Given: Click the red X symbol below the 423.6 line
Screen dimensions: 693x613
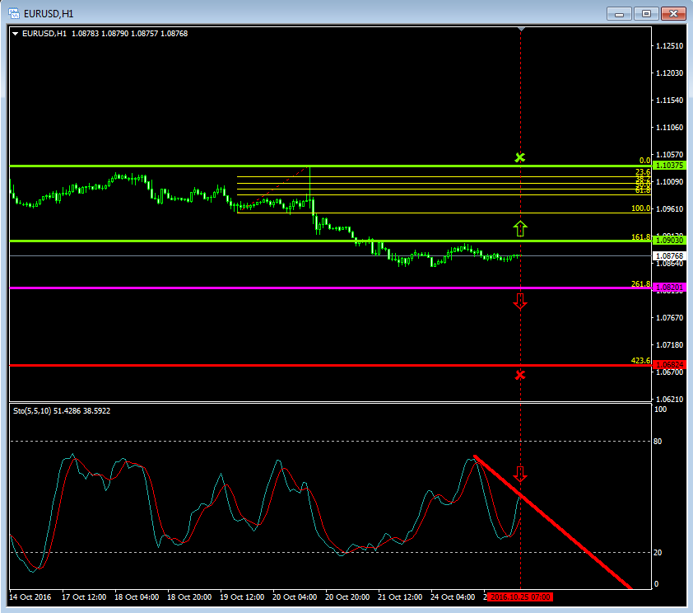Looking at the screenshot, I should tap(520, 375).
